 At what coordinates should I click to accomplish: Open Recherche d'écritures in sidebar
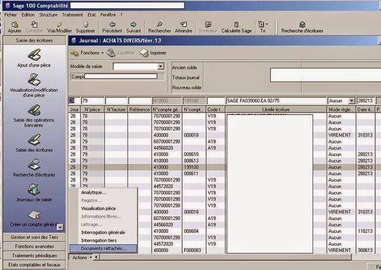pyautogui.click(x=34, y=168)
